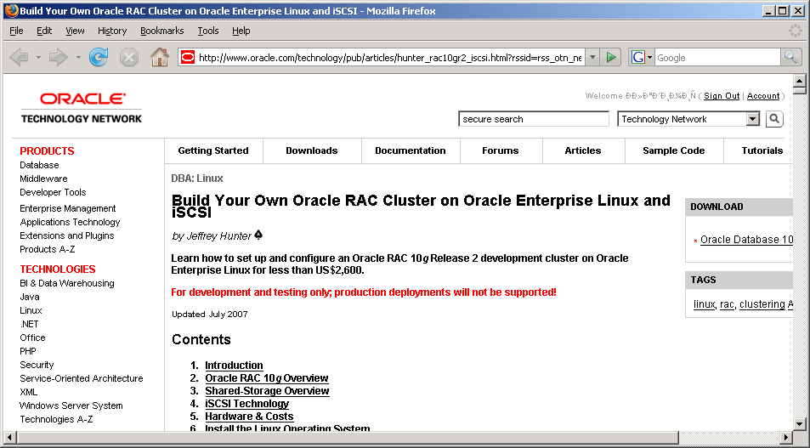Open the URL history dropdown arrow
The width and height of the screenshot is (810, 448).
592,58
